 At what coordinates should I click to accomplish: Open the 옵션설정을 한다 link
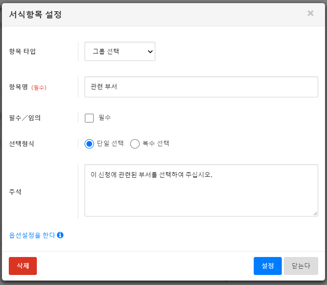[x=32, y=235]
